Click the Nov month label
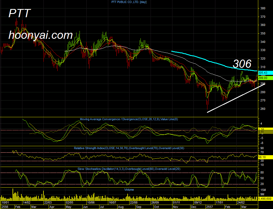Viewport: 273px width, 209px height. pos(175,207)
